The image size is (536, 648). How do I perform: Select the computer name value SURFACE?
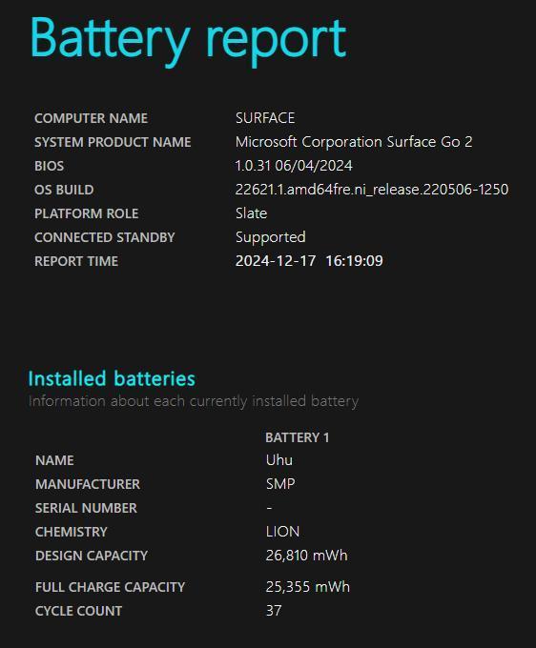265,118
